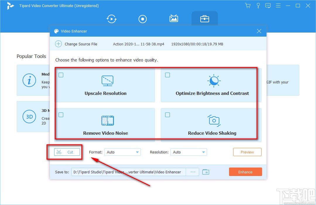This screenshot has width=316, height=205.
Task: Open the shopping cart purchase icon
Action: (248, 6)
